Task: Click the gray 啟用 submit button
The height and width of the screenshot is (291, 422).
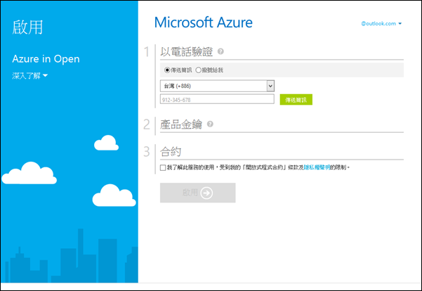Action: click(197, 193)
